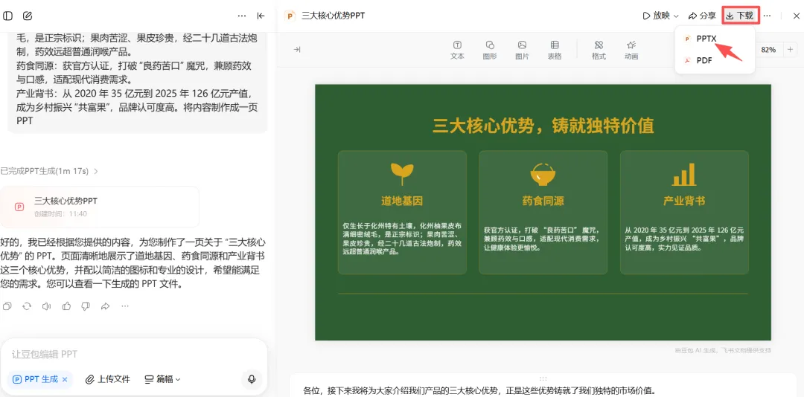The image size is (804, 397).
Task: Expand 已完成PPT生成 progress details
Action: 49,170
